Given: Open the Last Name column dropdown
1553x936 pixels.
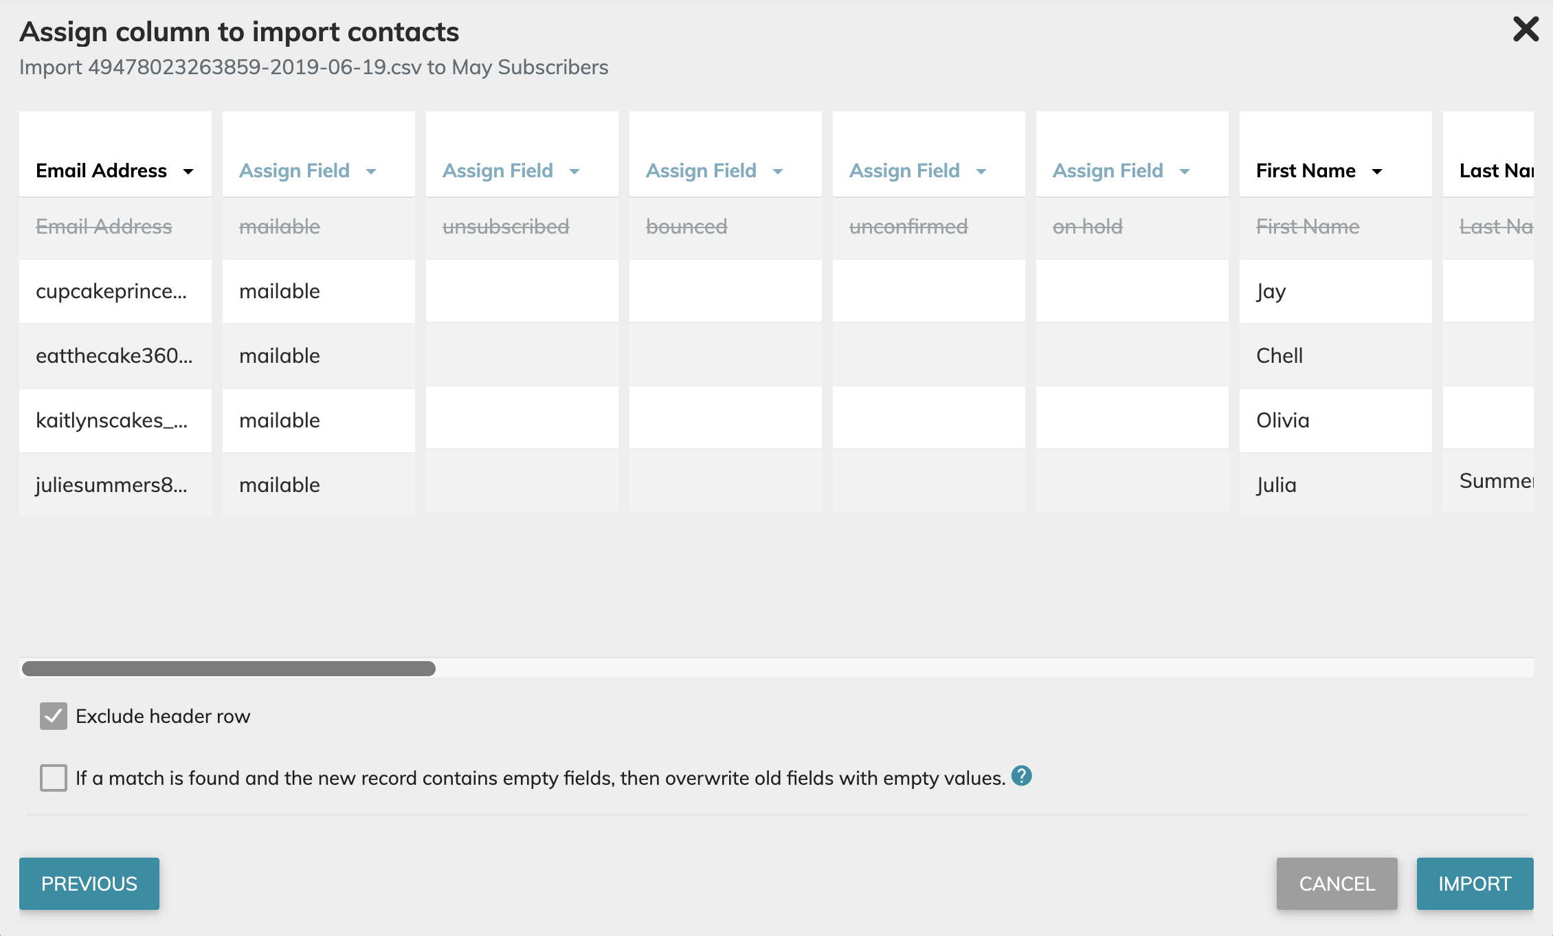Looking at the screenshot, I should (1495, 170).
